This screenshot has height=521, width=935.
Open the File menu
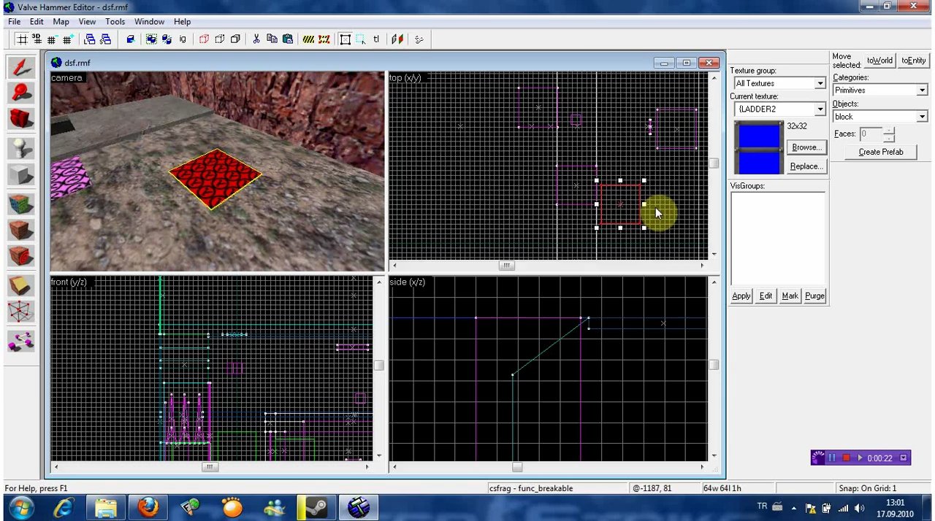(14, 22)
